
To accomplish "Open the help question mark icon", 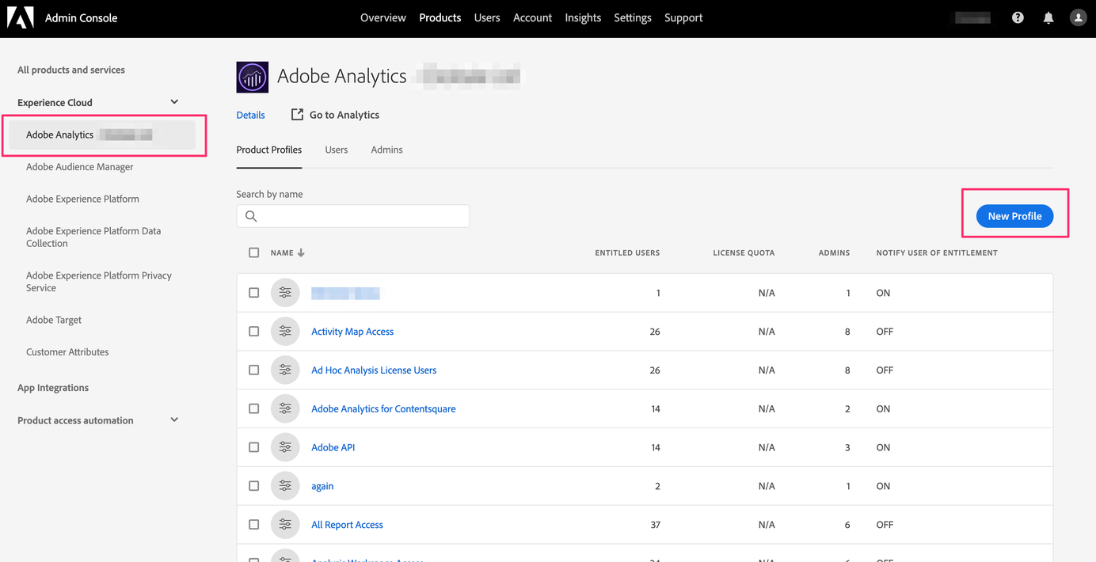I will (1018, 17).
